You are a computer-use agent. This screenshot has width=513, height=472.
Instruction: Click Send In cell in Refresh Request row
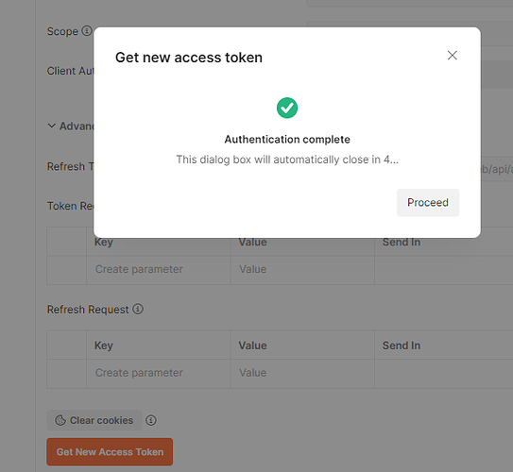444,373
